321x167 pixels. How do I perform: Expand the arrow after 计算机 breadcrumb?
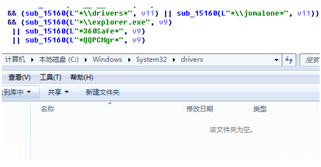[32, 60]
